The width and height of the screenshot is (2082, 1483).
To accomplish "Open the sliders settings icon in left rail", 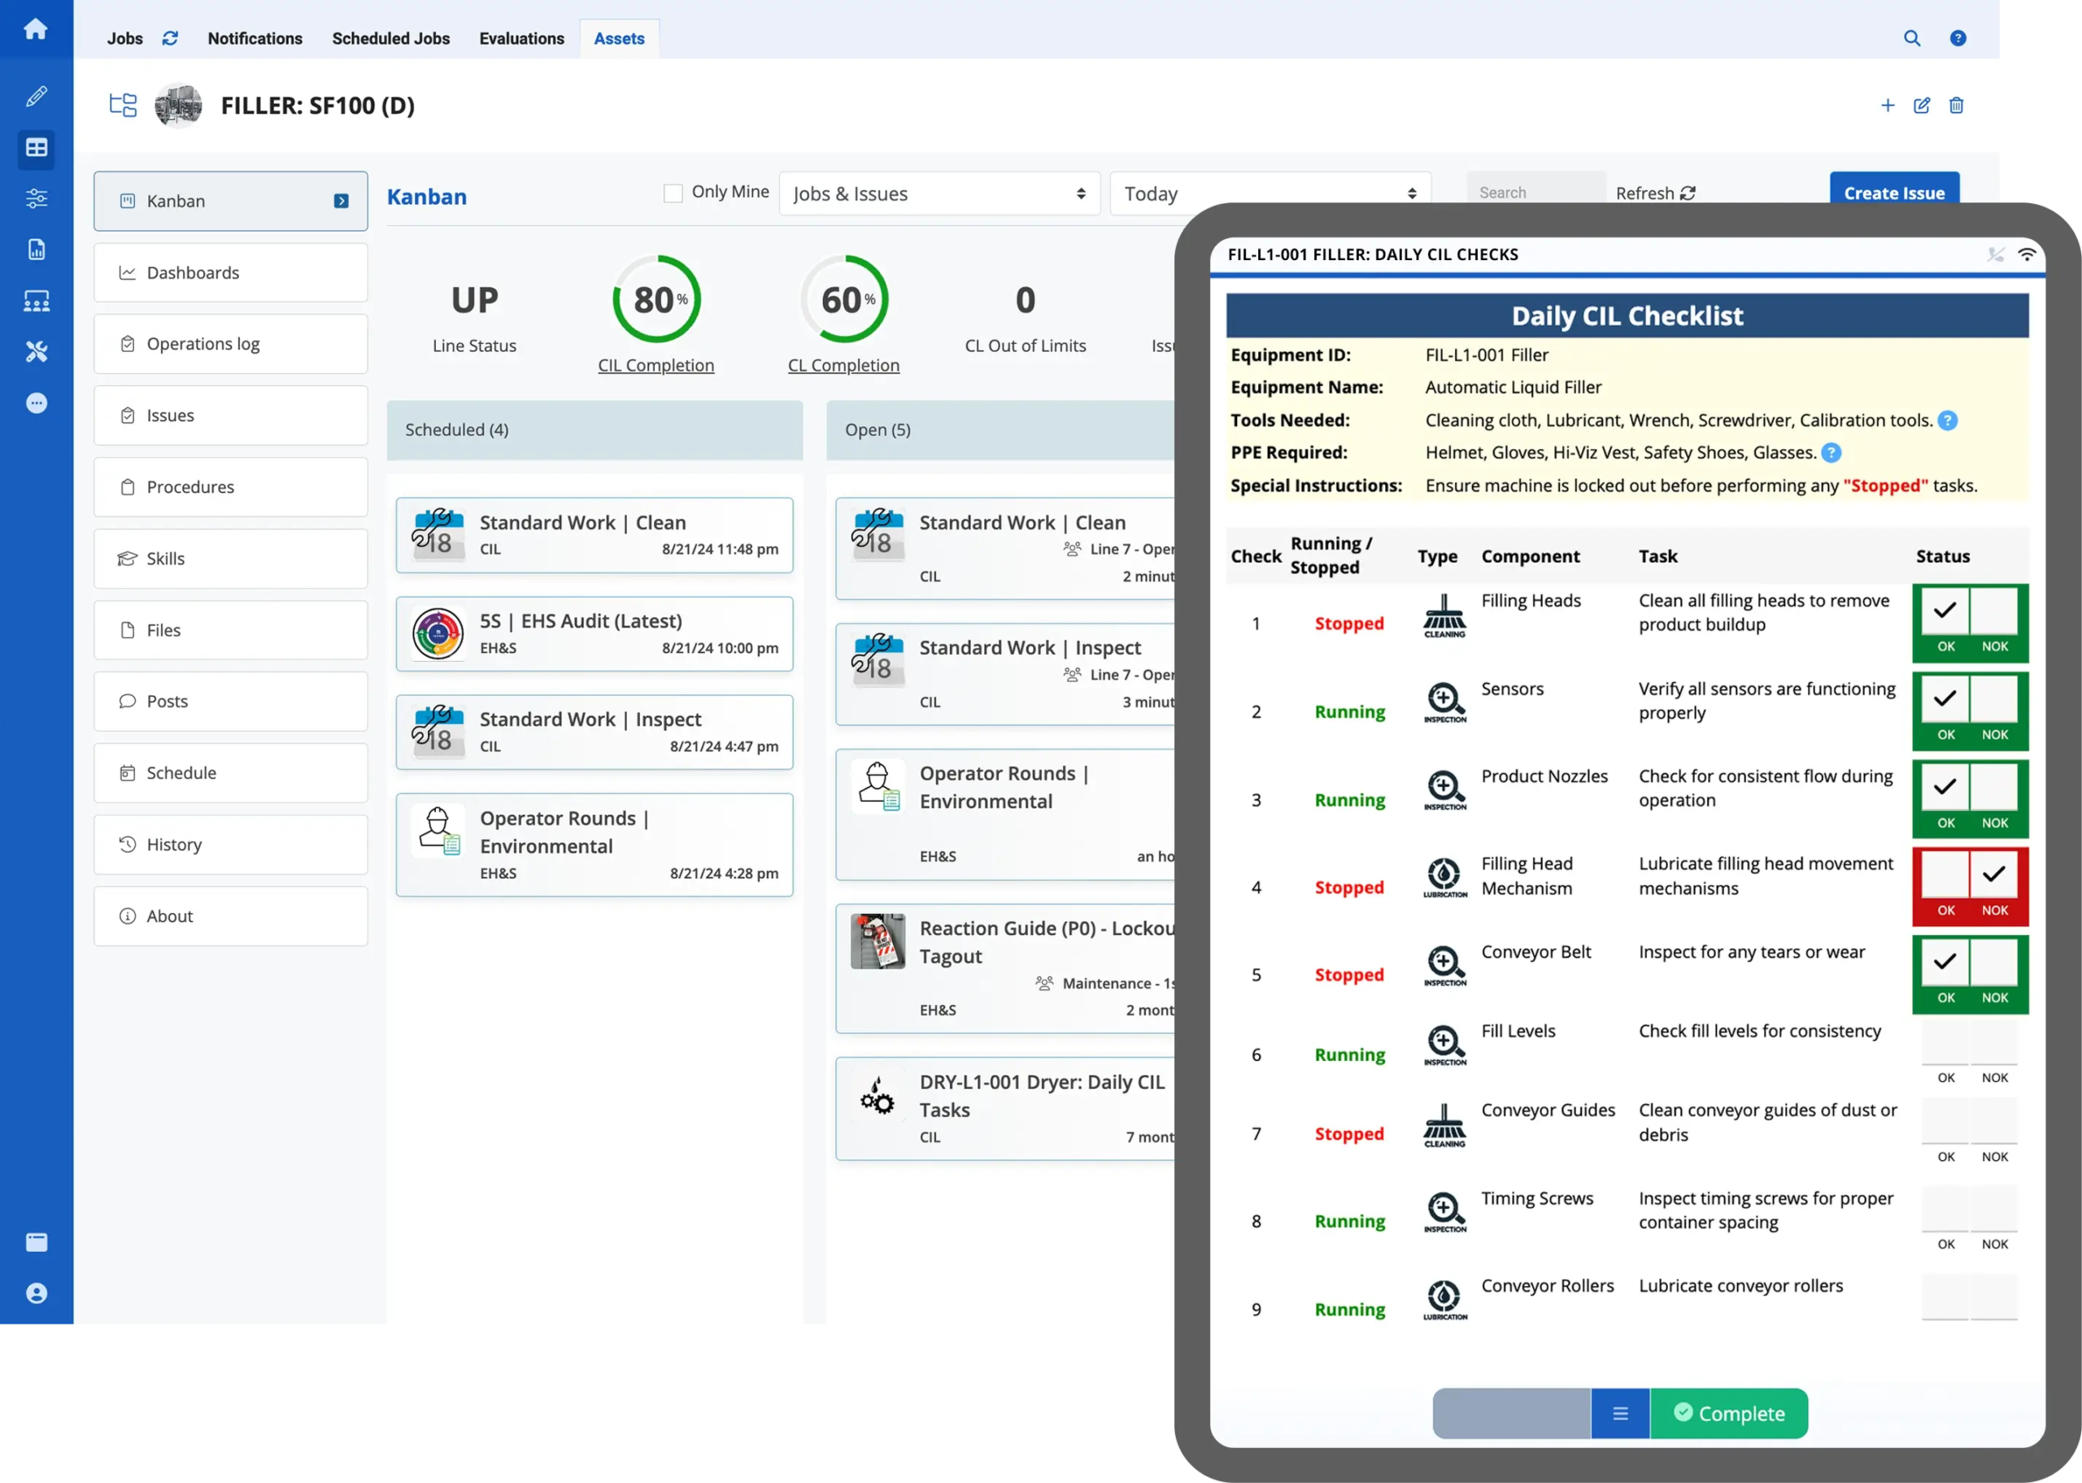I will click(36, 198).
